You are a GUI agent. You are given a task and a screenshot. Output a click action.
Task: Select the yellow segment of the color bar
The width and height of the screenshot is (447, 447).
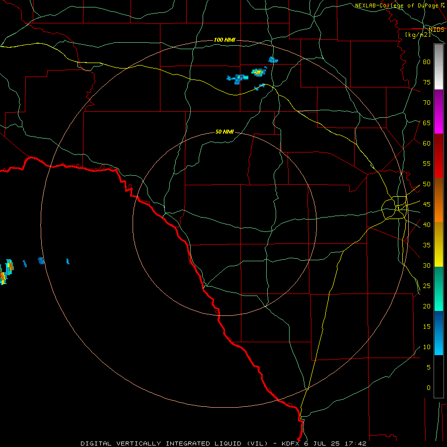click(x=439, y=244)
